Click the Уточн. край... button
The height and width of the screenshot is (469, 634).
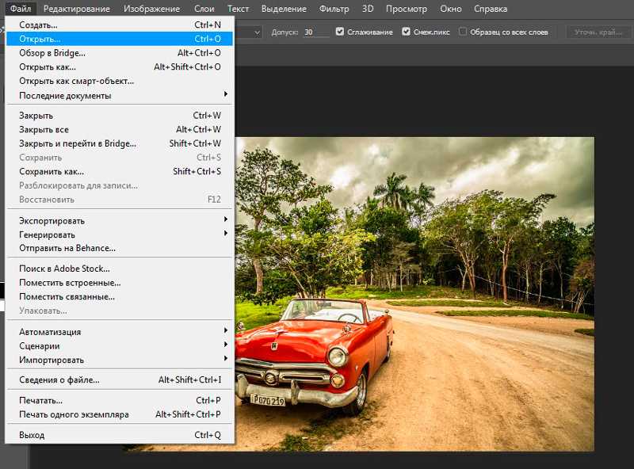(x=598, y=32)
